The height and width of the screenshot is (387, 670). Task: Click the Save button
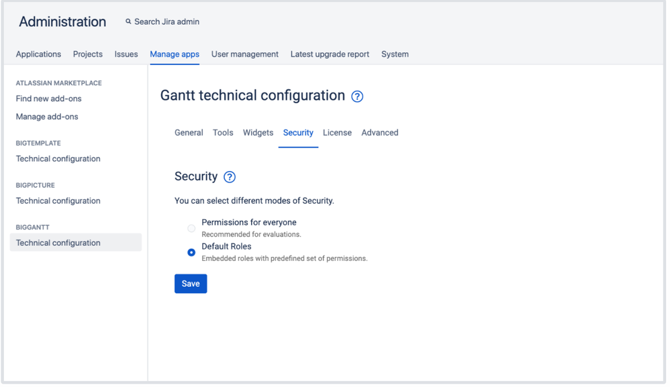tap(191, 284)
